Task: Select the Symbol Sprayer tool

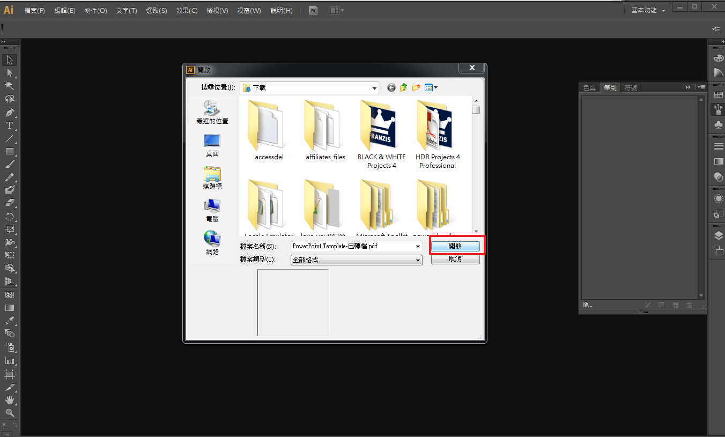Action: (10, 347)
